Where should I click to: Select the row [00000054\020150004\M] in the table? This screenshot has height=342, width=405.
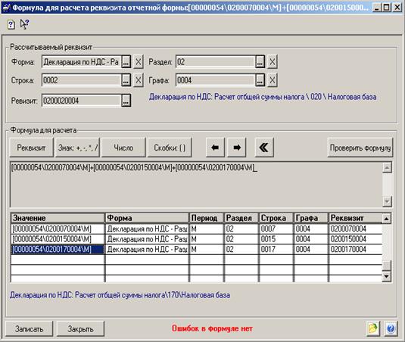196,239
